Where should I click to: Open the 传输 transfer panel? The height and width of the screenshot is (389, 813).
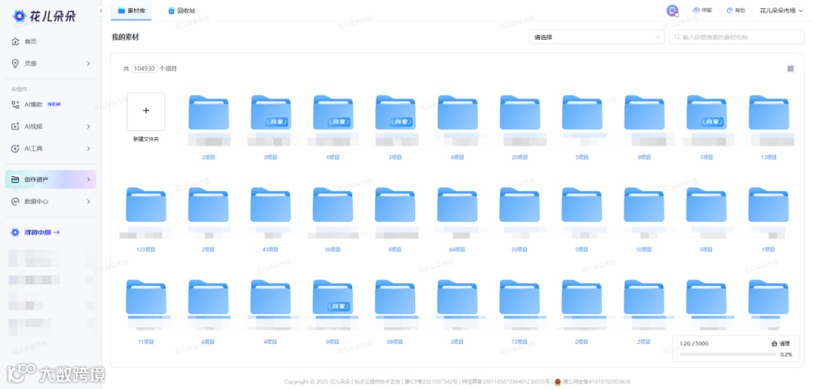coord(702,11)
